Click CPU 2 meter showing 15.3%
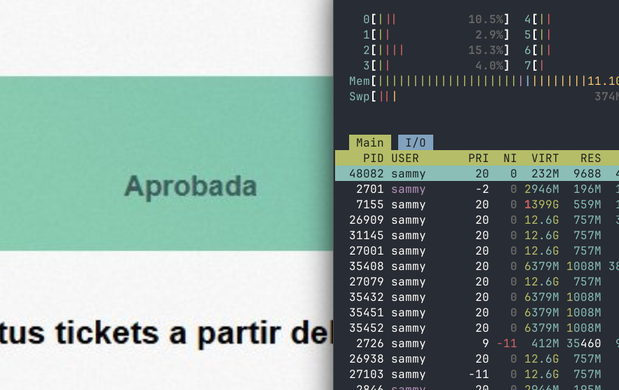 436,51
